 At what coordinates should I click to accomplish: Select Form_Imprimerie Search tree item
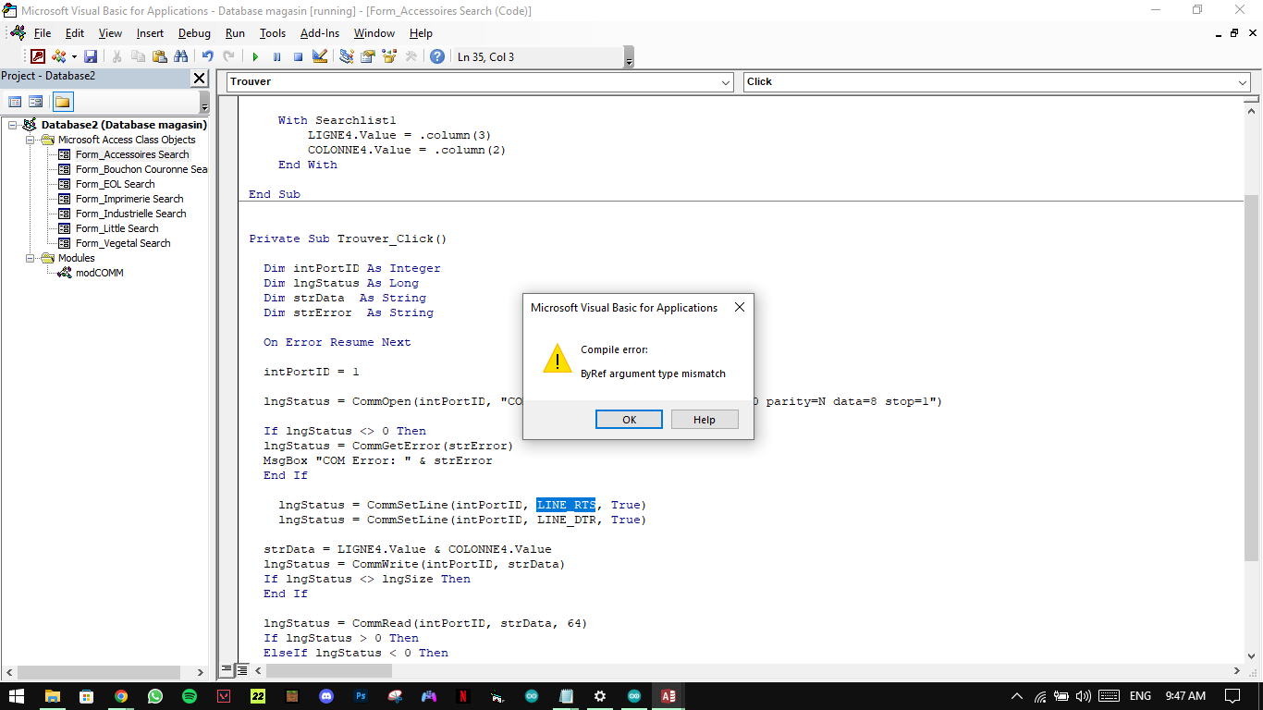coord(129,199)
